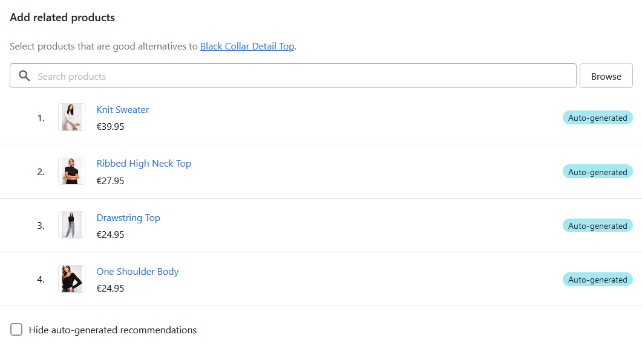Click the €39.95 price of Knit Sweater
The height and width of the screenshot is (349, 642).
[x=110, y=127]
